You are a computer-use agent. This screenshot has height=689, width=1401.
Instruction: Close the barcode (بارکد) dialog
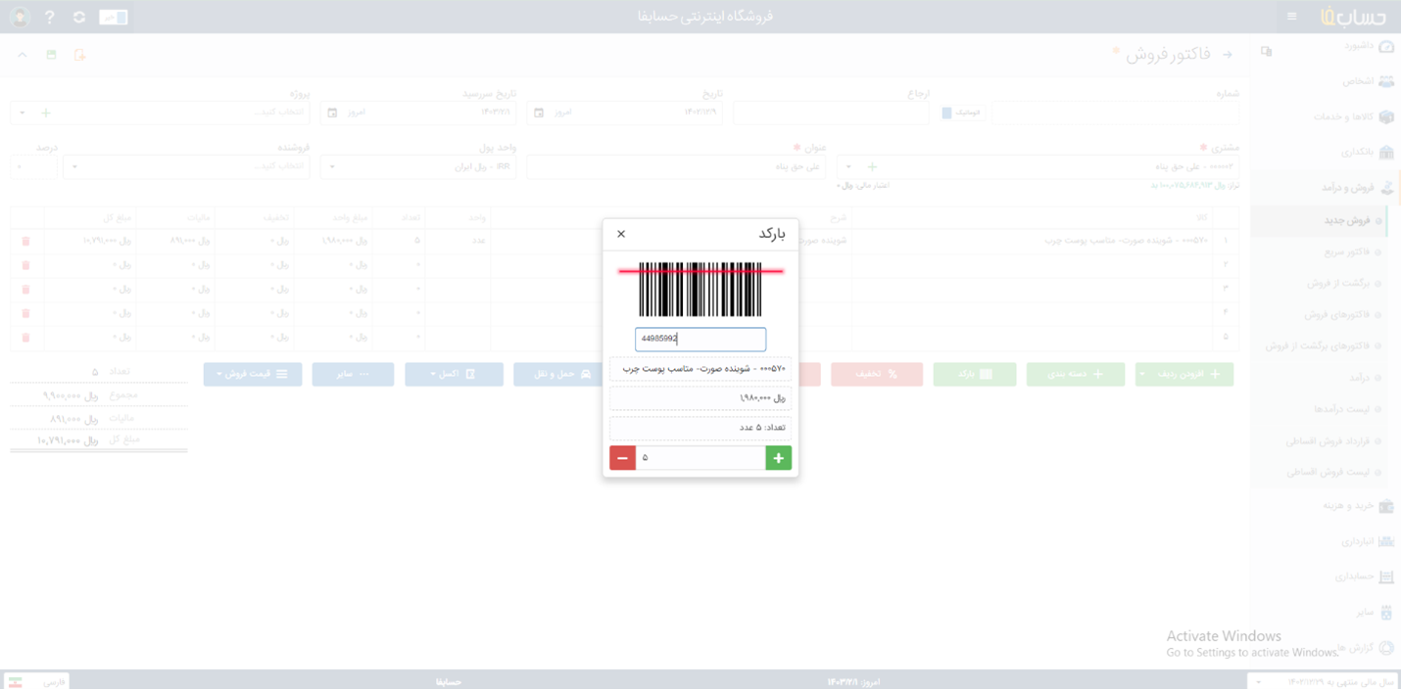621,234
